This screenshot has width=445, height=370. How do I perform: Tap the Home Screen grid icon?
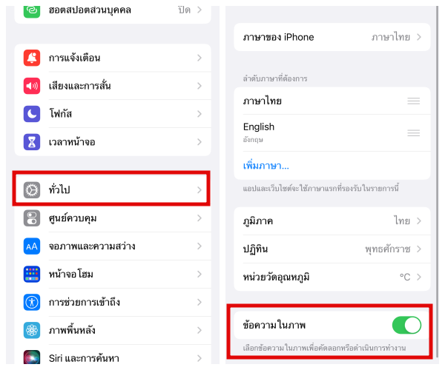(x=32, y=274)
